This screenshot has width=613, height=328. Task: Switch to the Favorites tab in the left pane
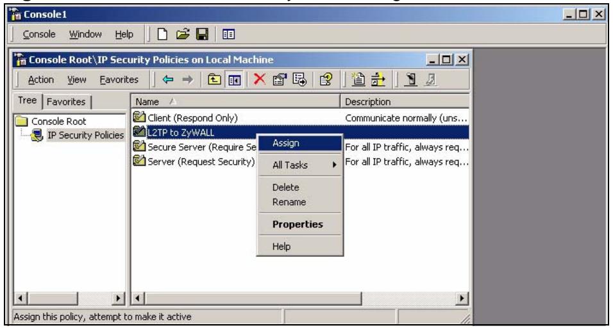pos(66,102)
